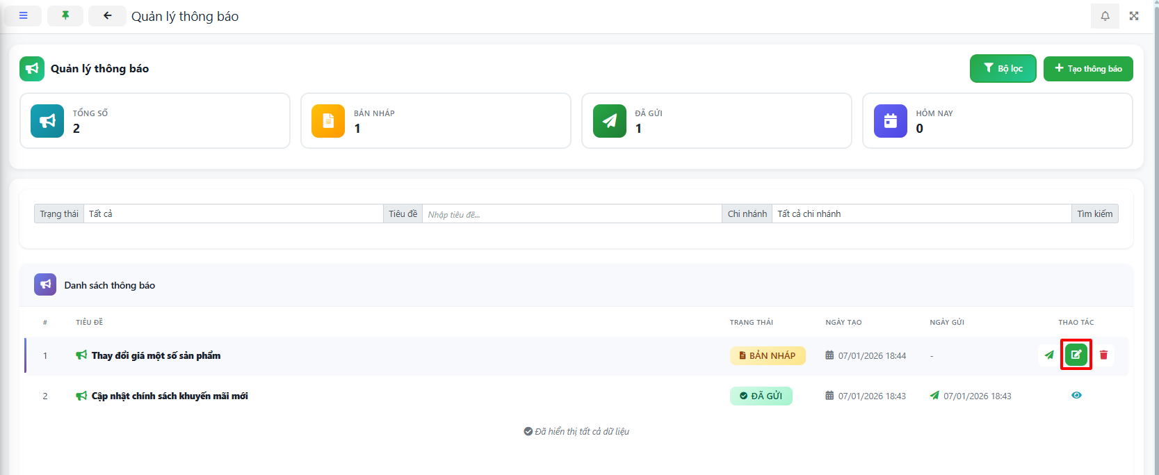Open 'Thay đổi giá một số sản phẩm' row
The height and width of the screenshot is (475, 1159).
click(x=156, y=355)
